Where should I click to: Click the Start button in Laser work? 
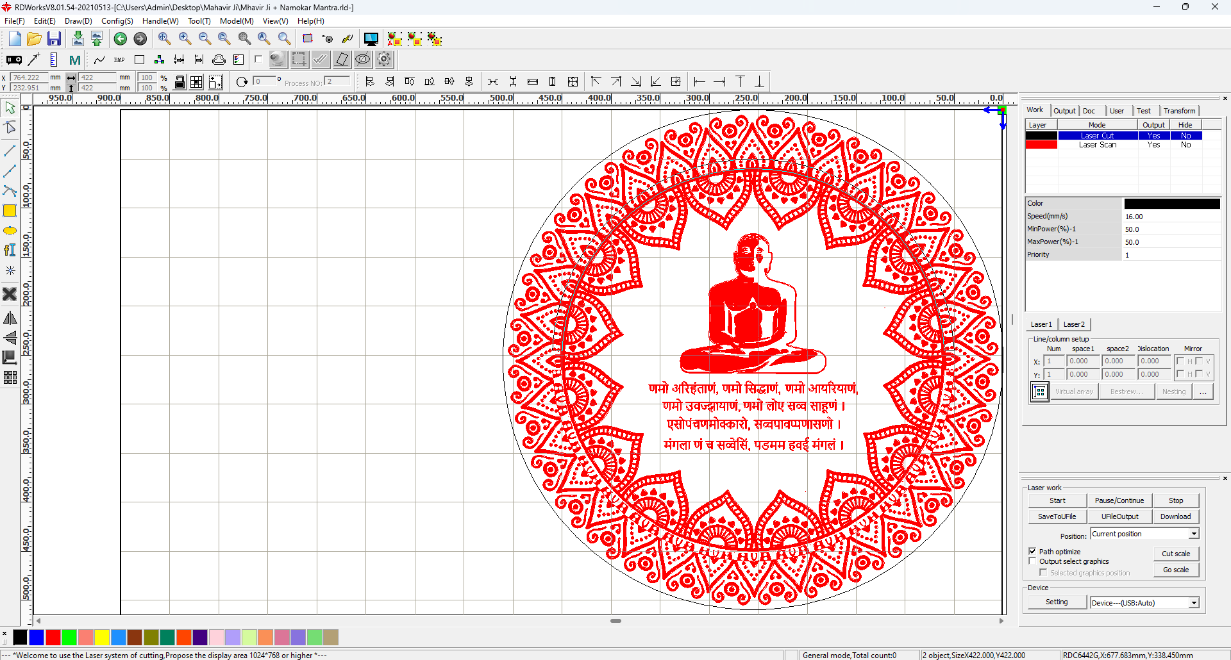point(1057,500)
